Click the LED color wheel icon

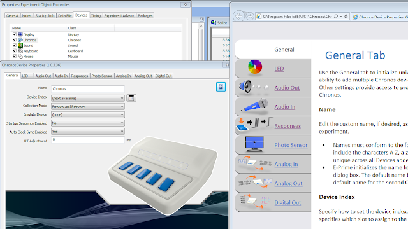pyautogui.click(x=255, y=67)
